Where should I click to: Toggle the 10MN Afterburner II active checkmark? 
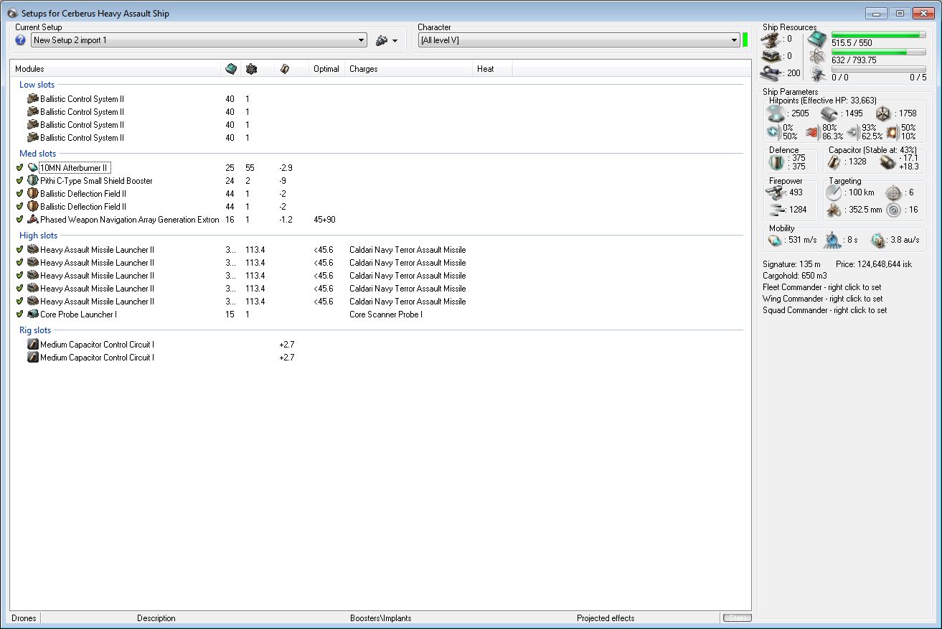pos(19,168)
